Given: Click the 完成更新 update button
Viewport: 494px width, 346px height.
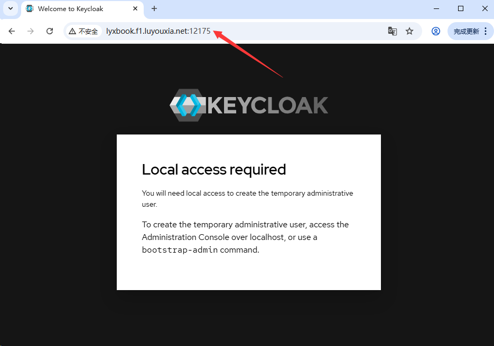Looking at the screenshot, I should coord(467,31).
